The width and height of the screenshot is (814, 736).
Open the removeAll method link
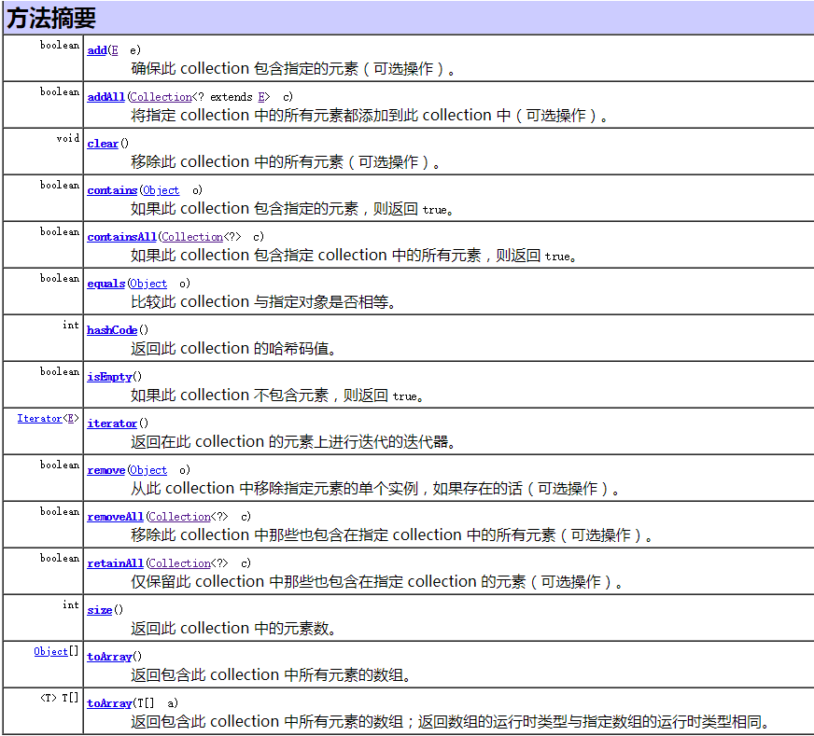115,517
